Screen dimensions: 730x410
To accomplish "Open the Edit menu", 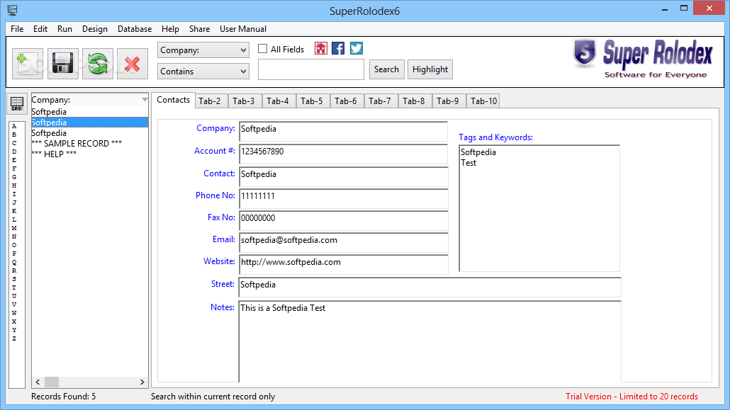I will tap(40, 29).
